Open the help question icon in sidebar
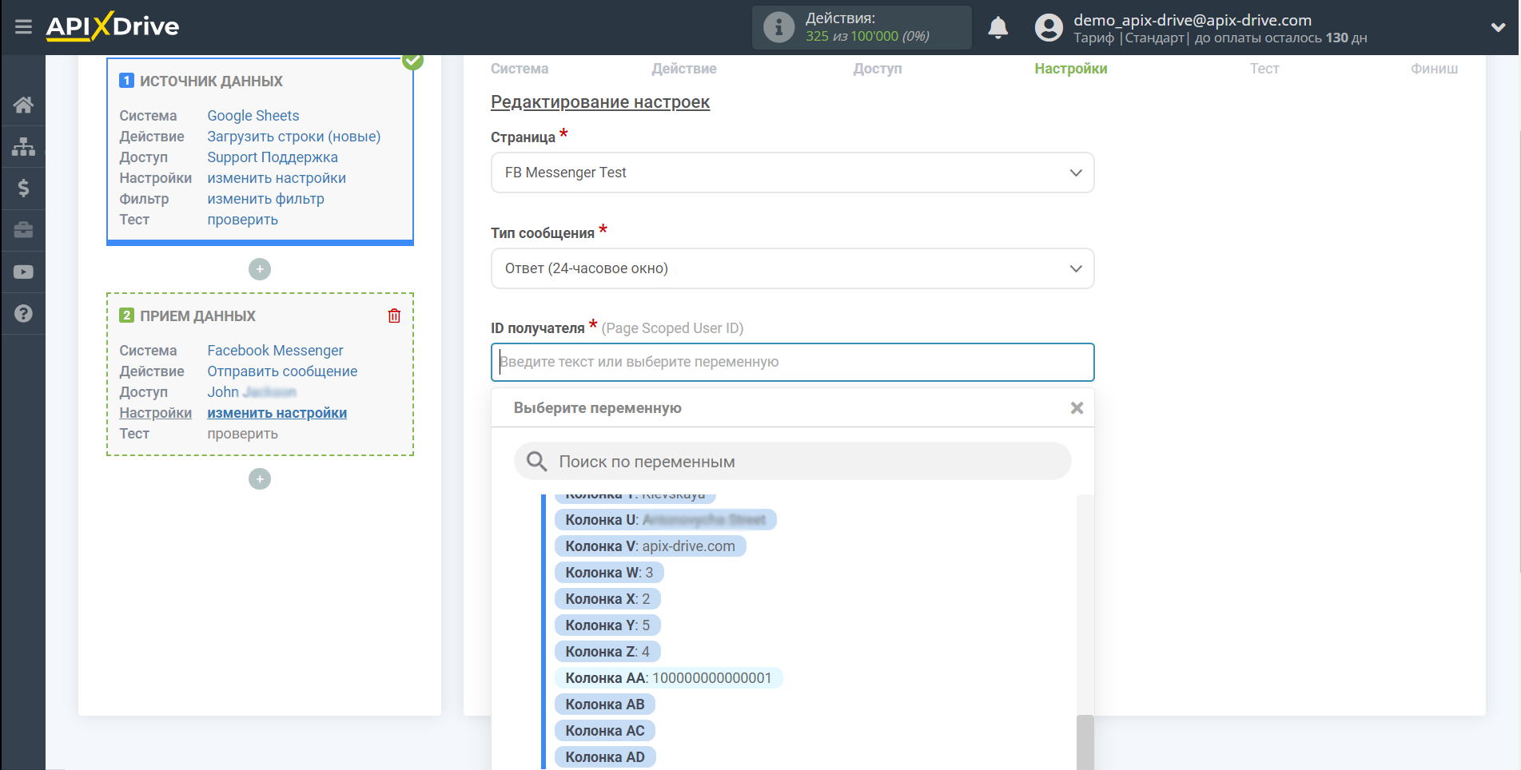This screenshot has width=1521, height=770. click(23, 313)
